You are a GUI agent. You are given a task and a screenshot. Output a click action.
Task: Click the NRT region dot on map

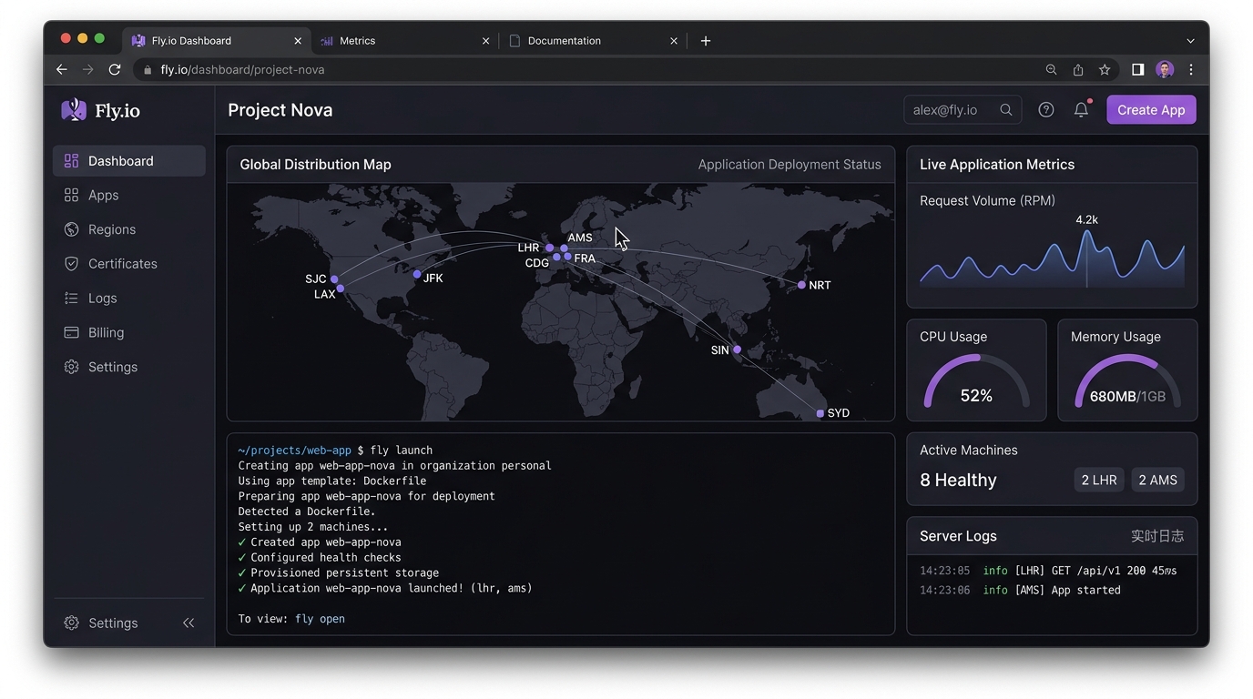(x=801, y=285)
